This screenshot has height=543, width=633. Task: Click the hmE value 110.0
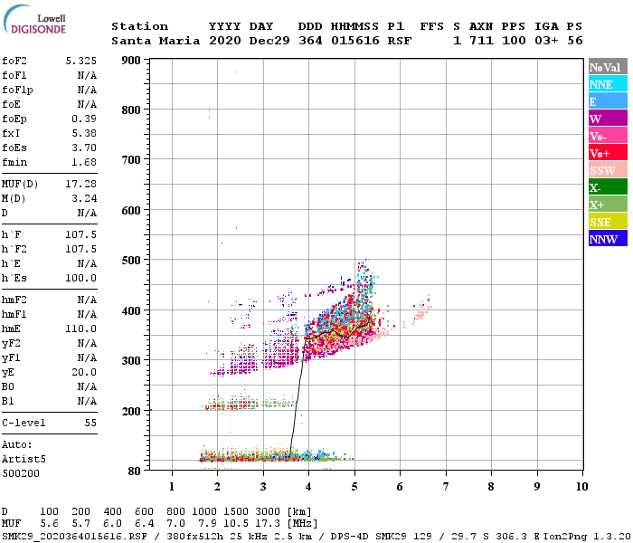(x=81, y=329)
